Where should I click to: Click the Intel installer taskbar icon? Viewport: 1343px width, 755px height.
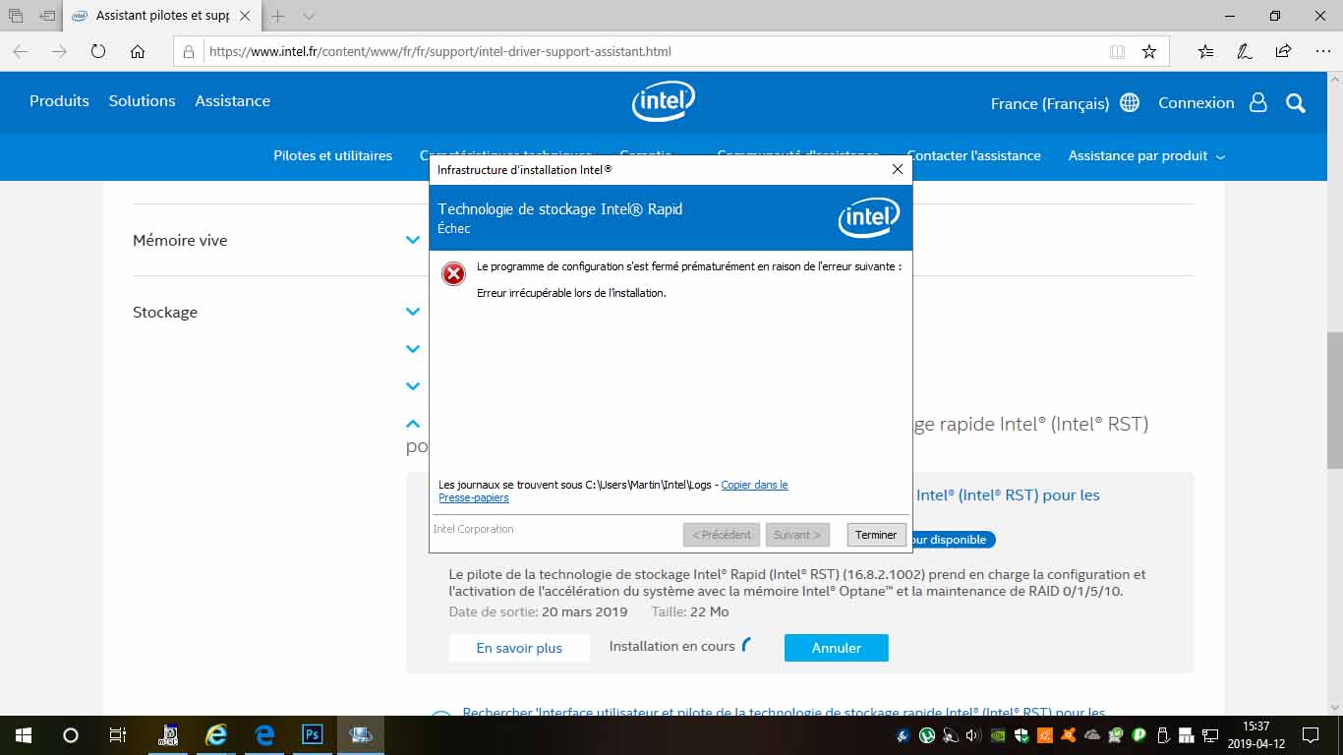coord(360,734)
